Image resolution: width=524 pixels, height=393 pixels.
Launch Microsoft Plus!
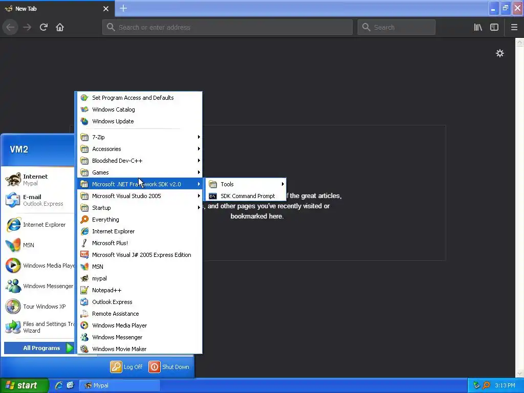click(140, 243)
